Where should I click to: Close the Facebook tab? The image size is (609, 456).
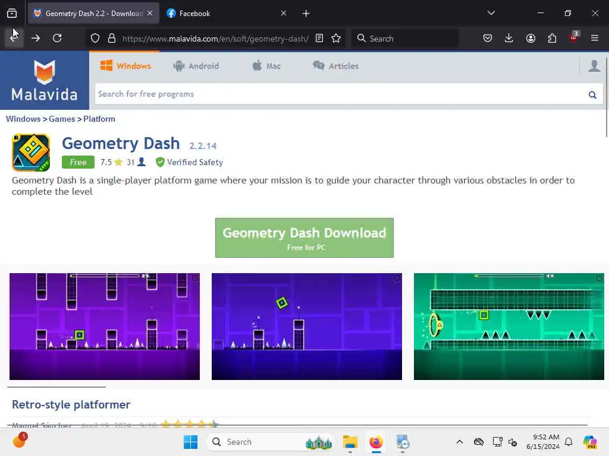click(284, 13)
